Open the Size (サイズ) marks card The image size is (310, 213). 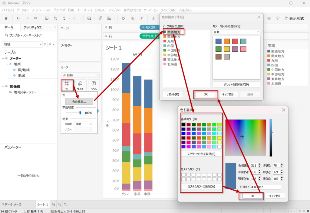80,85
